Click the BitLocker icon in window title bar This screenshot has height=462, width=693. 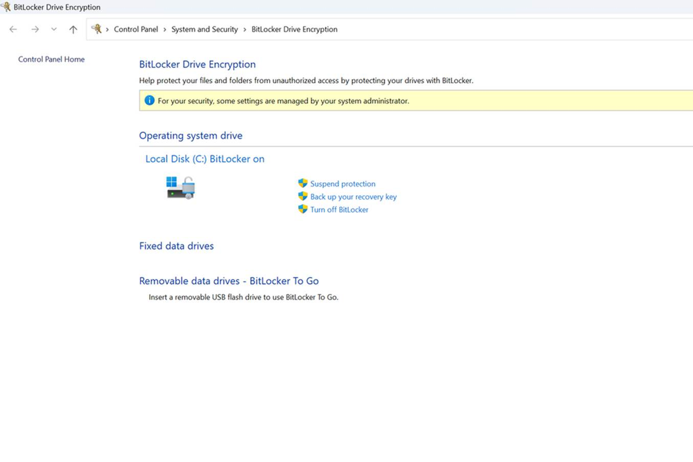(x=5, y=7)
